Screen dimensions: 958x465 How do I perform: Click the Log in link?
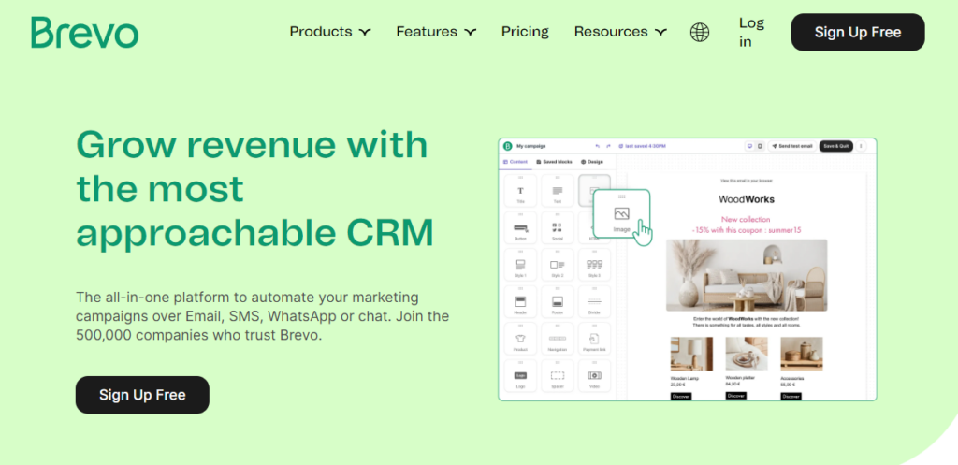coord(751,33)
